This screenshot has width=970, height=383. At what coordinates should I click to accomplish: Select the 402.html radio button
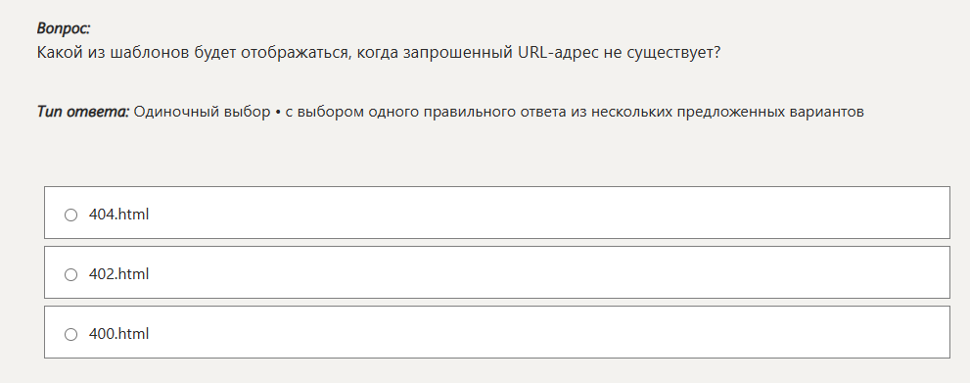tap(71, 274)
